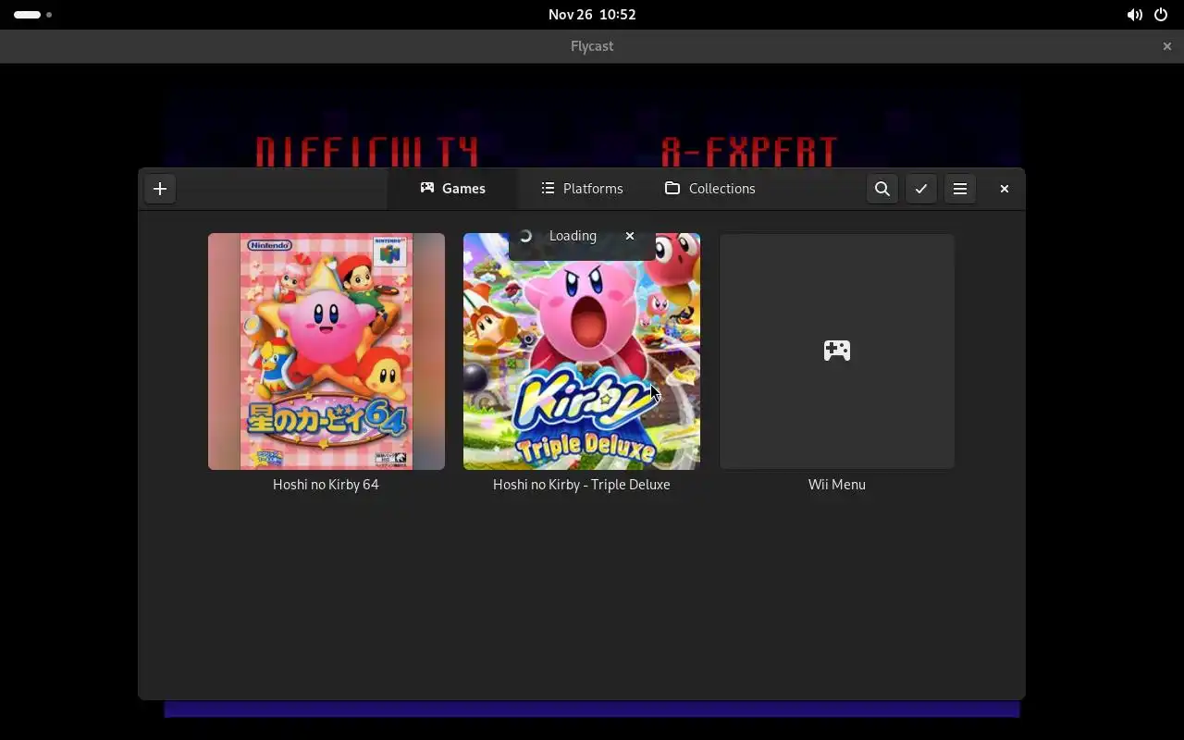Close the game library dialog
The width and height of the screenshot is (1184, 740).
pyautogui.click(x=1005, y=189)
